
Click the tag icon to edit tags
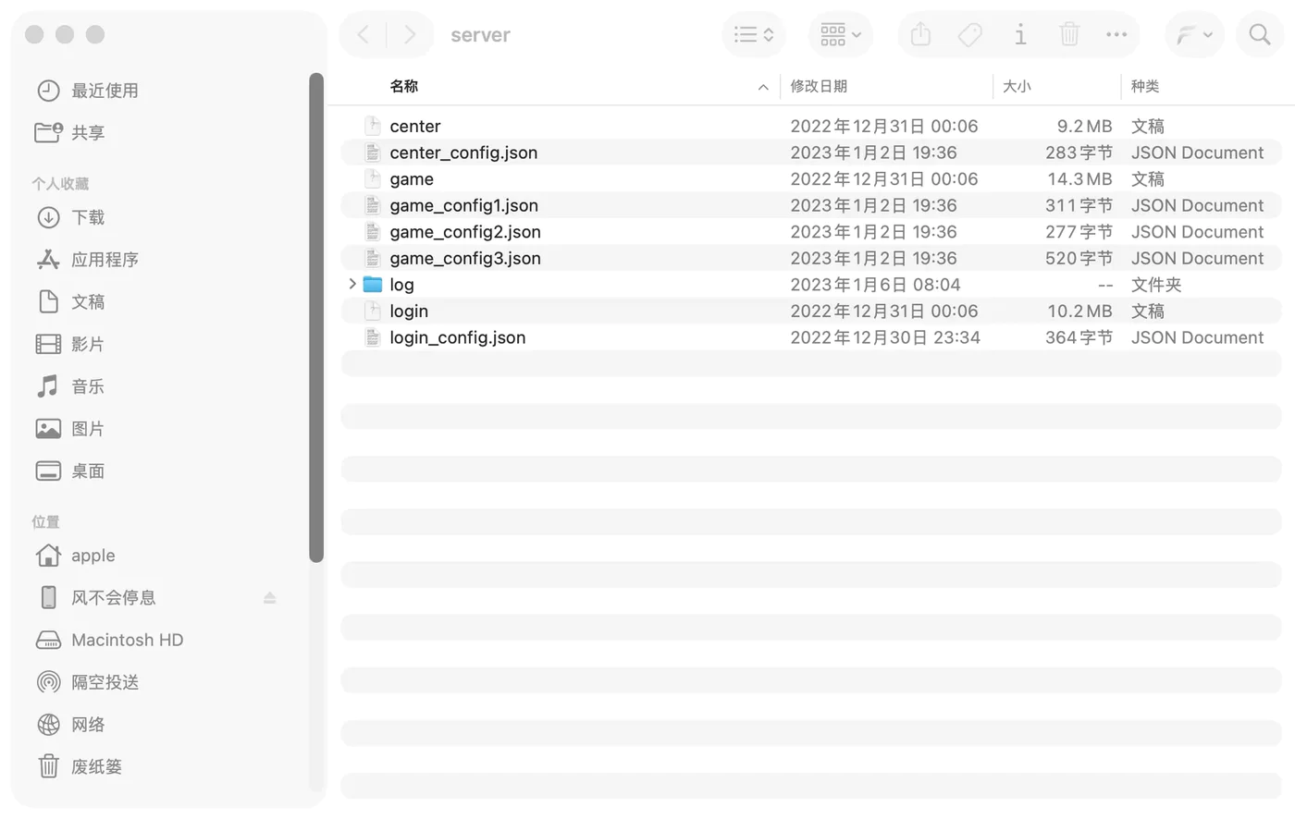tap(969, 35)
